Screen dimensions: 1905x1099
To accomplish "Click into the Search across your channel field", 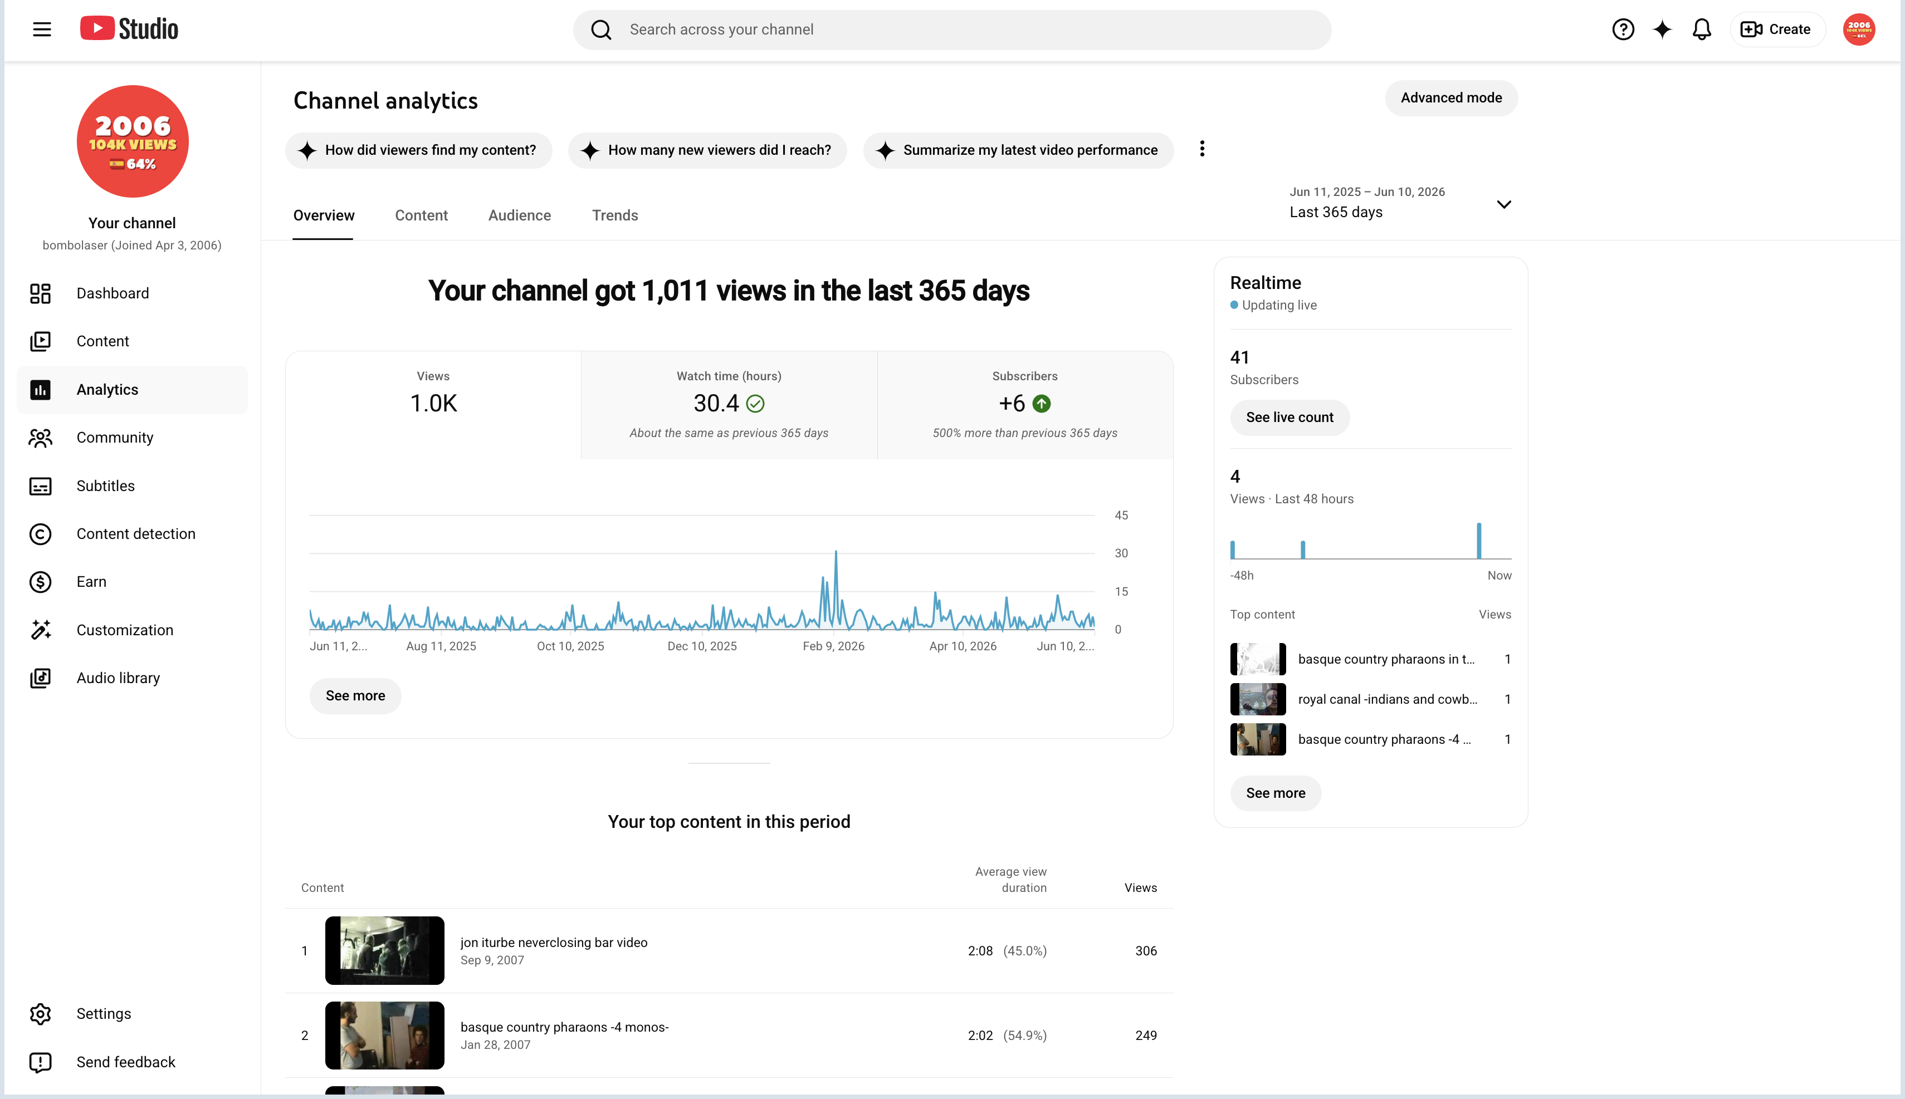I will (951, 30).
